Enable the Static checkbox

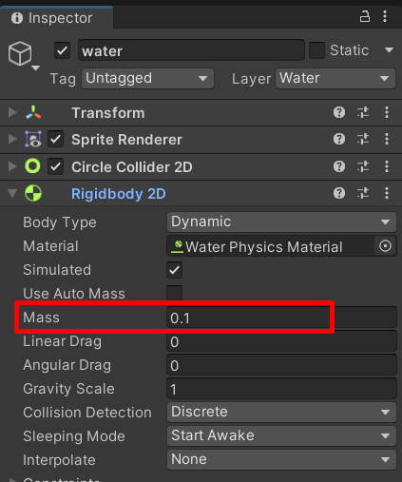tap(316, 50)
